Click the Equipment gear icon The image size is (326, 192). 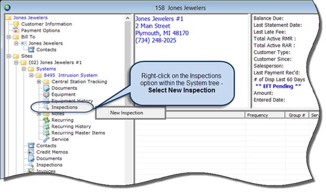[x=46, y=95]
